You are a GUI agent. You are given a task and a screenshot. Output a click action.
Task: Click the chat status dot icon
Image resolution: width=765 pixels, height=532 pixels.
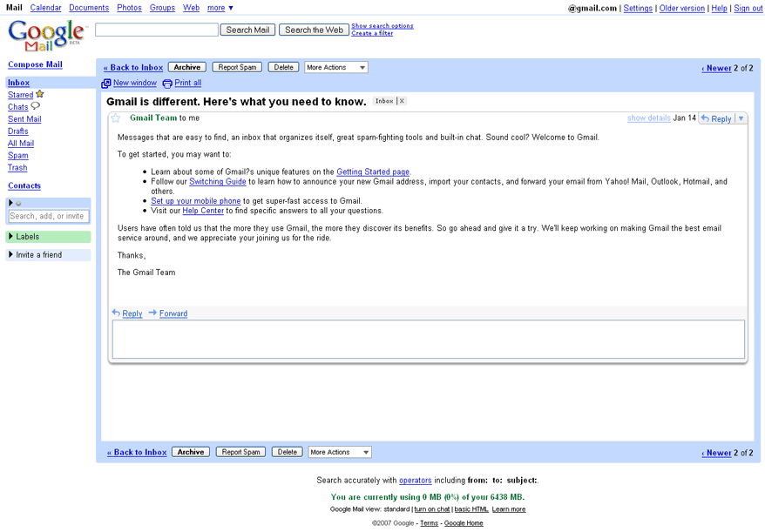[18, 204]
